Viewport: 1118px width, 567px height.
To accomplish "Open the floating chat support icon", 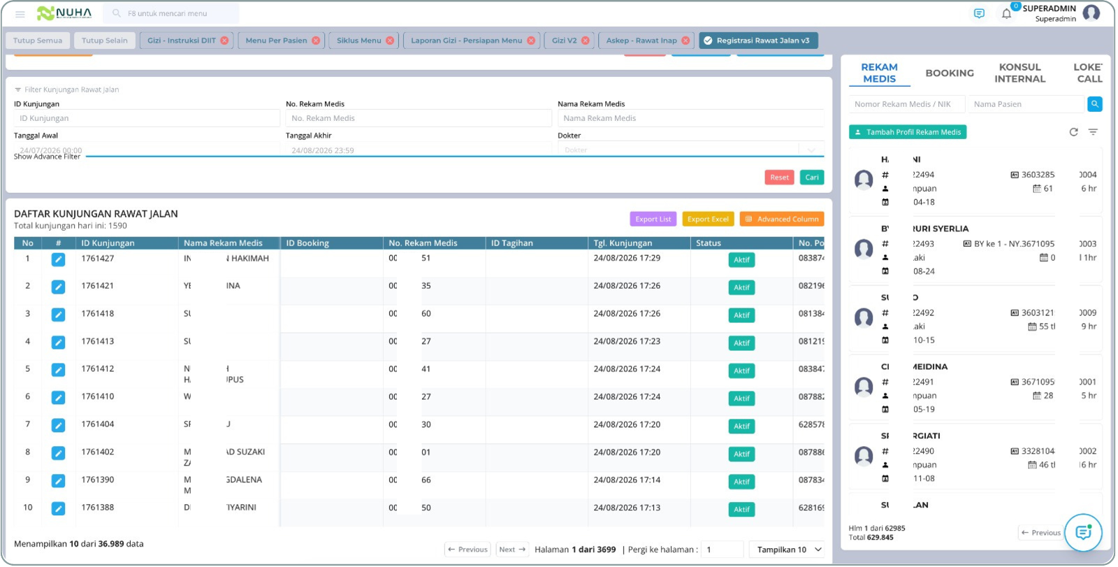I will (1083, 533).
